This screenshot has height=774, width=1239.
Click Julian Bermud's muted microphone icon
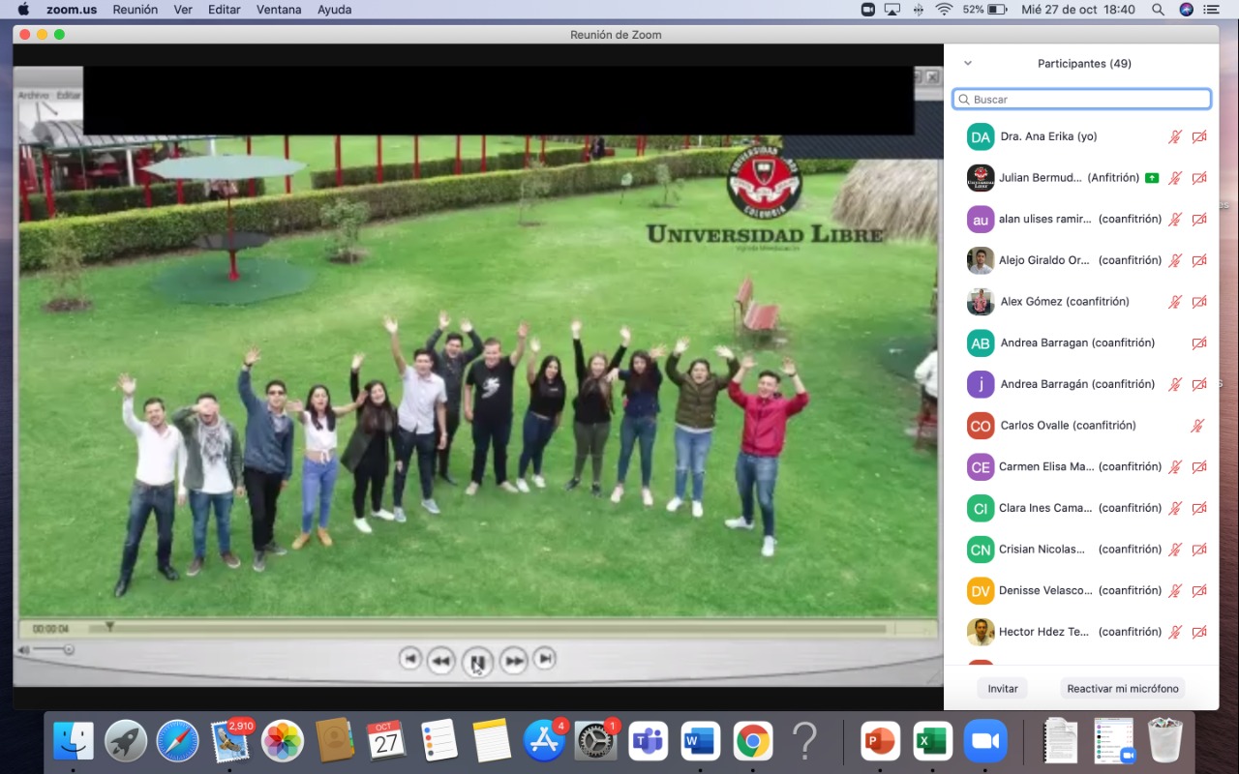click(1175, 178)
